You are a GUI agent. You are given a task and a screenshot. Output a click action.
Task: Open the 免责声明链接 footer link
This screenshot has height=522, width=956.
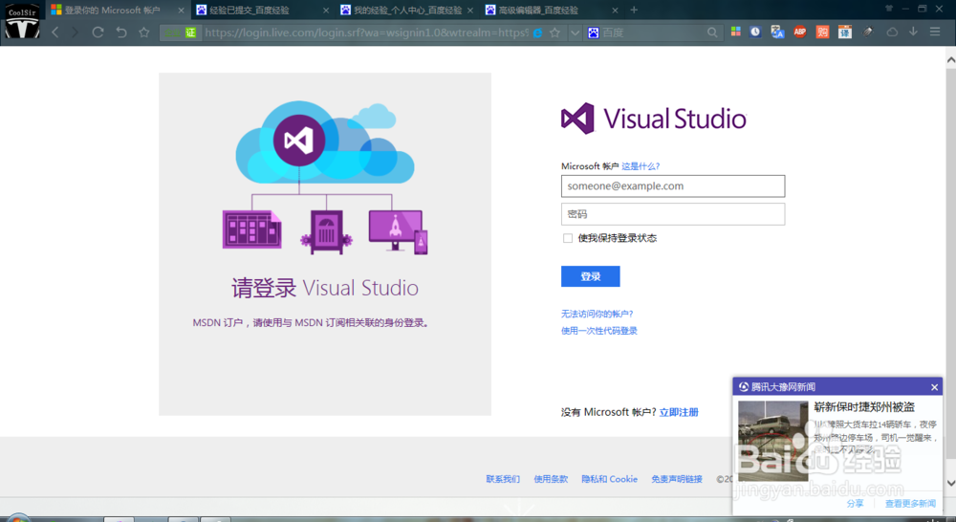pyautogui.click(x=677, y=479)
